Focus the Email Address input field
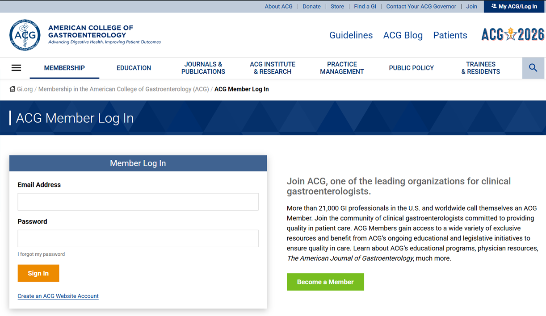 [138, 202]
